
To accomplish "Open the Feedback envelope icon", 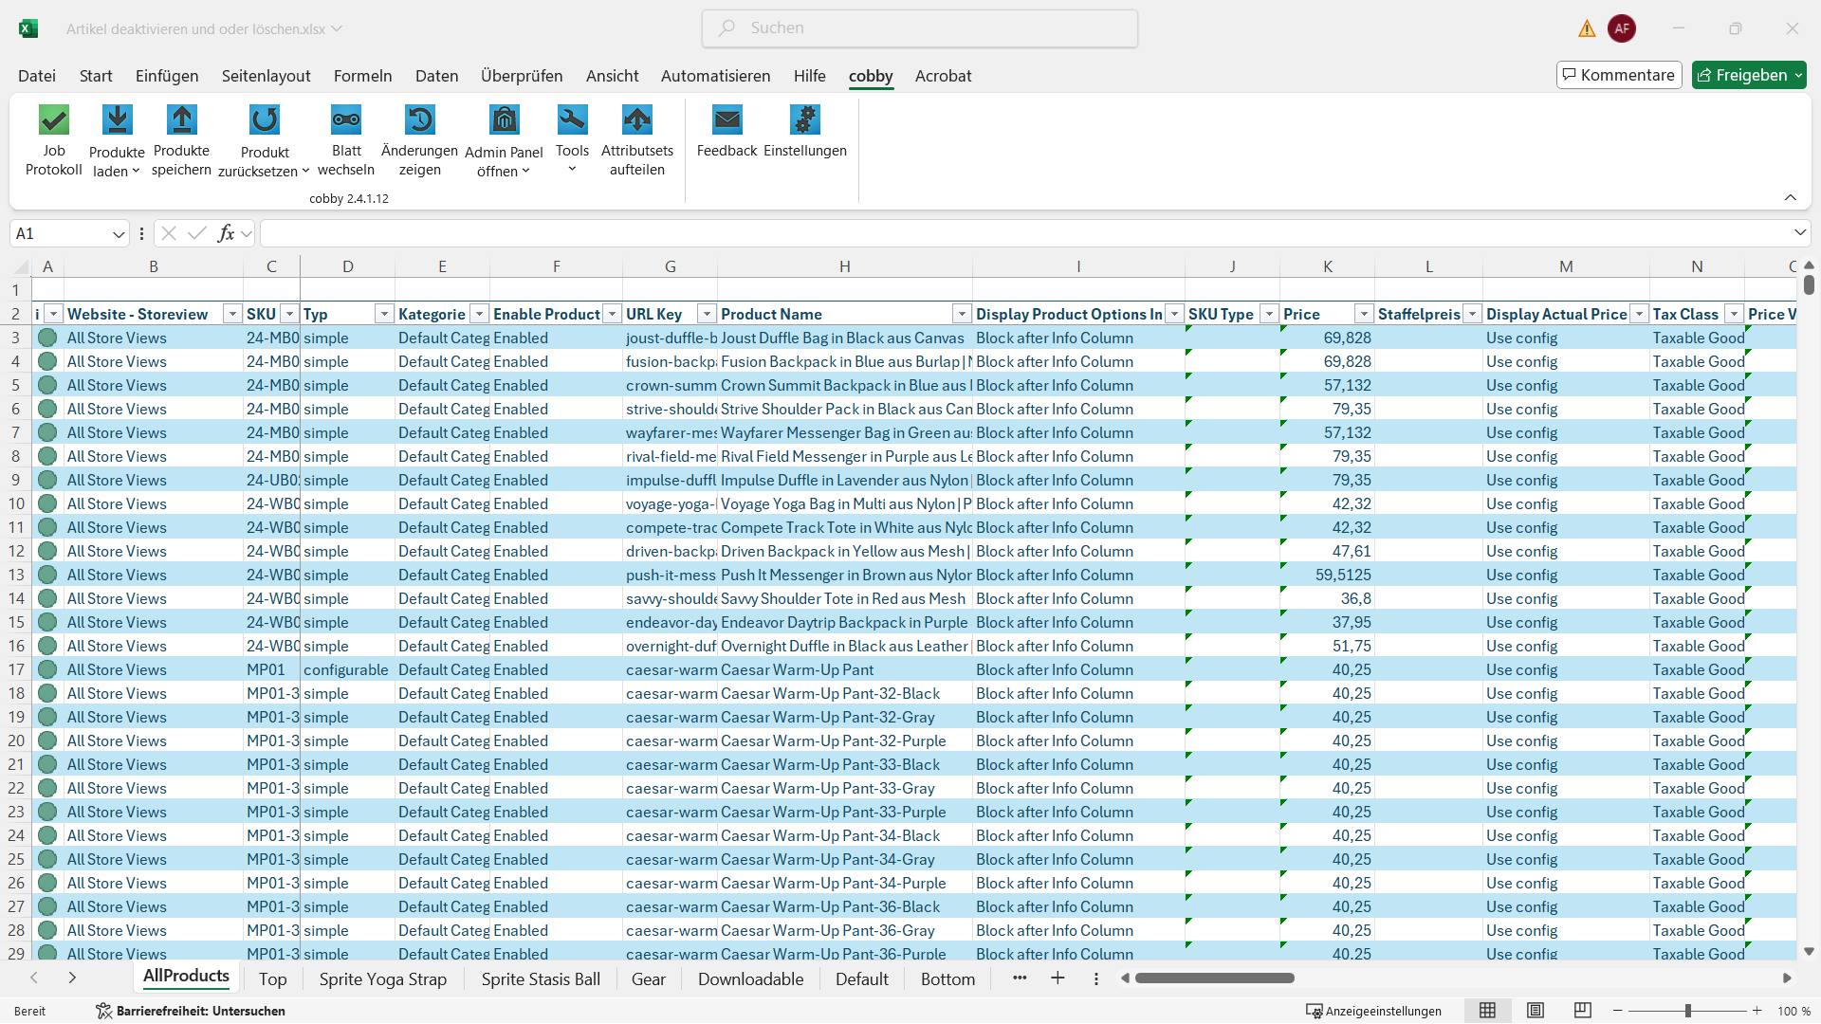I will 727,120.
